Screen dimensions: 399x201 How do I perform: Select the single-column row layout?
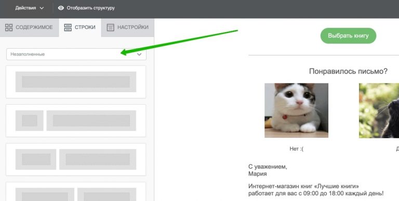tap(76, 82)
